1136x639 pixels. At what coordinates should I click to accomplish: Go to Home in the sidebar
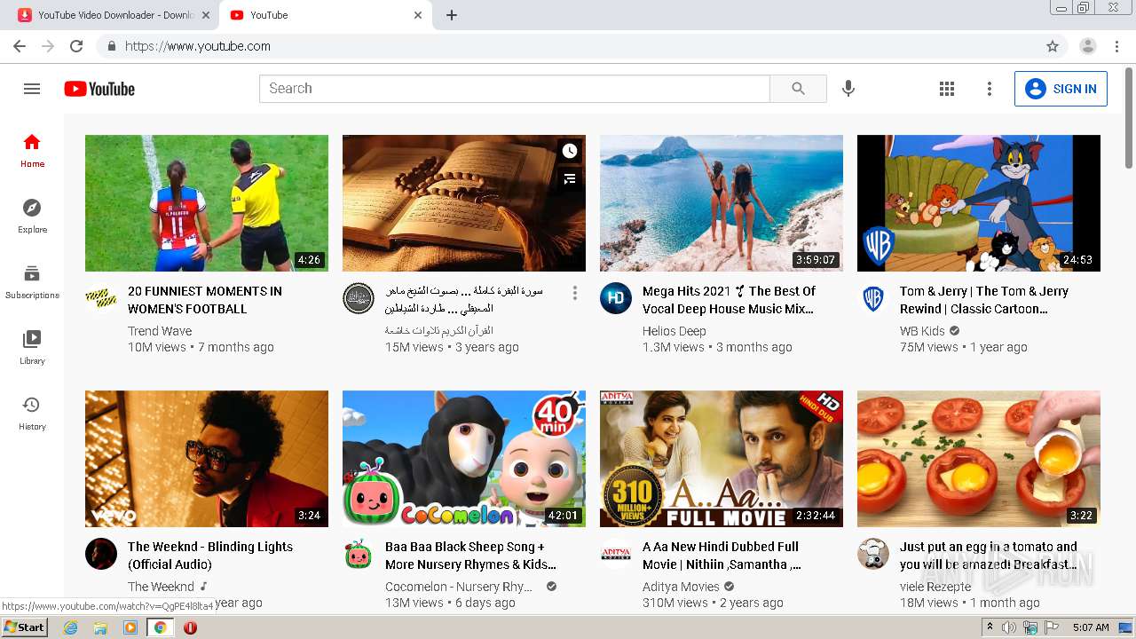pyautogui.click(x=32, y=151)
